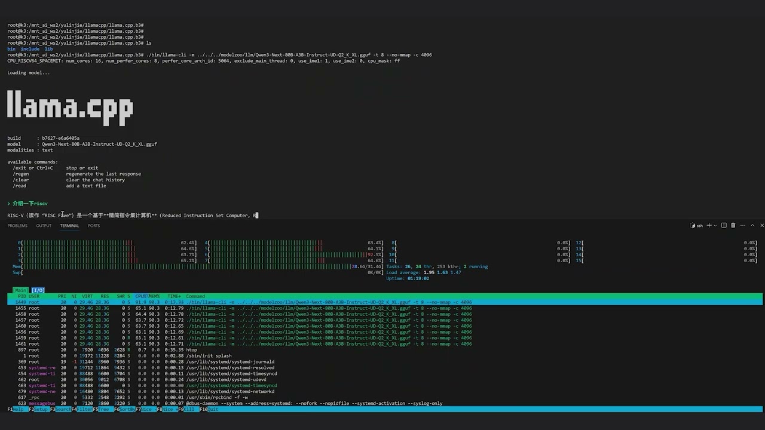Select the systemd-udevd process row
Image resolution: width=765 pixels, height=430 pixels.
click(x=385, y=380)
